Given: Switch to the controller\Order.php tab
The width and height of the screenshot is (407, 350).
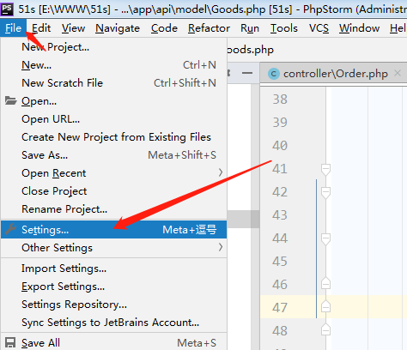Looking at the screenshot, I should 336,74.
